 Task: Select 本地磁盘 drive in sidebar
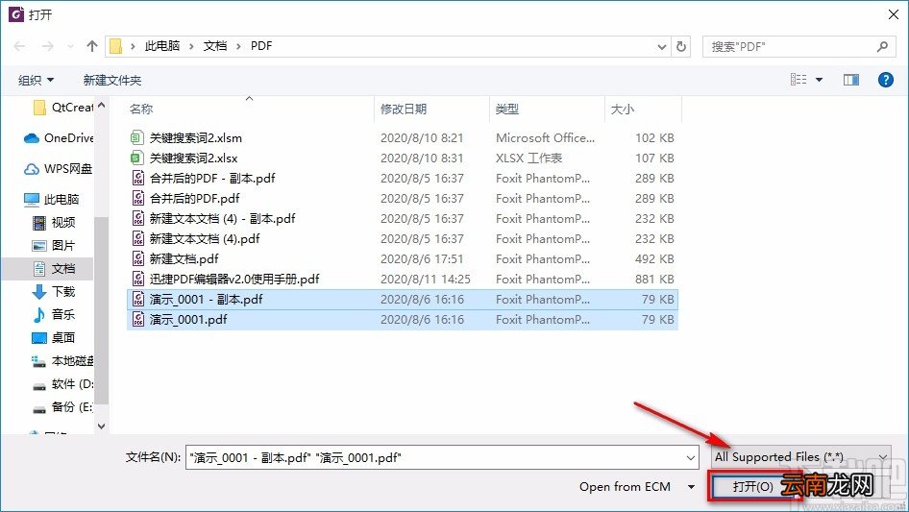(x=62, y=360)
